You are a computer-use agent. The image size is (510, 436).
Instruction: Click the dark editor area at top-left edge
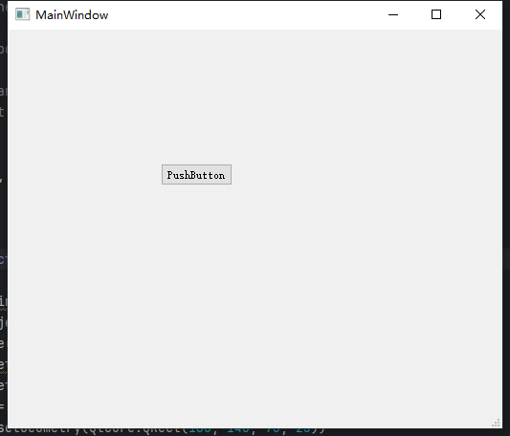[x=3, y=7]
